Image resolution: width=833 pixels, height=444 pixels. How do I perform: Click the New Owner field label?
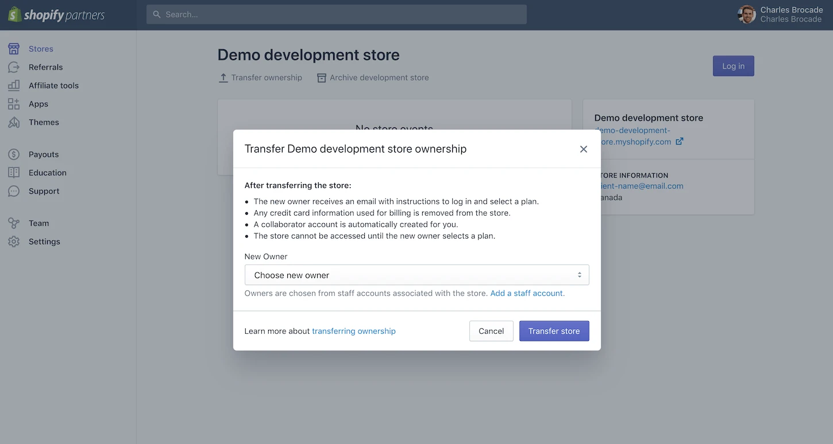(x=266, y=256)
